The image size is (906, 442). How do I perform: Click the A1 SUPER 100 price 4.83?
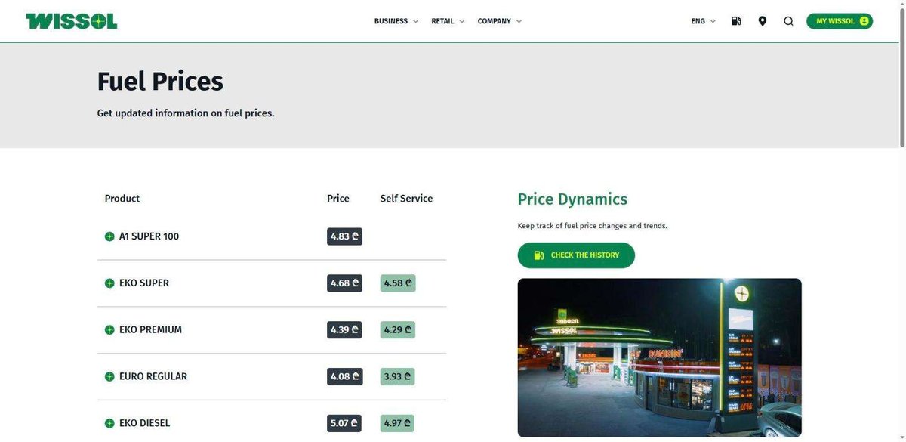344,236
